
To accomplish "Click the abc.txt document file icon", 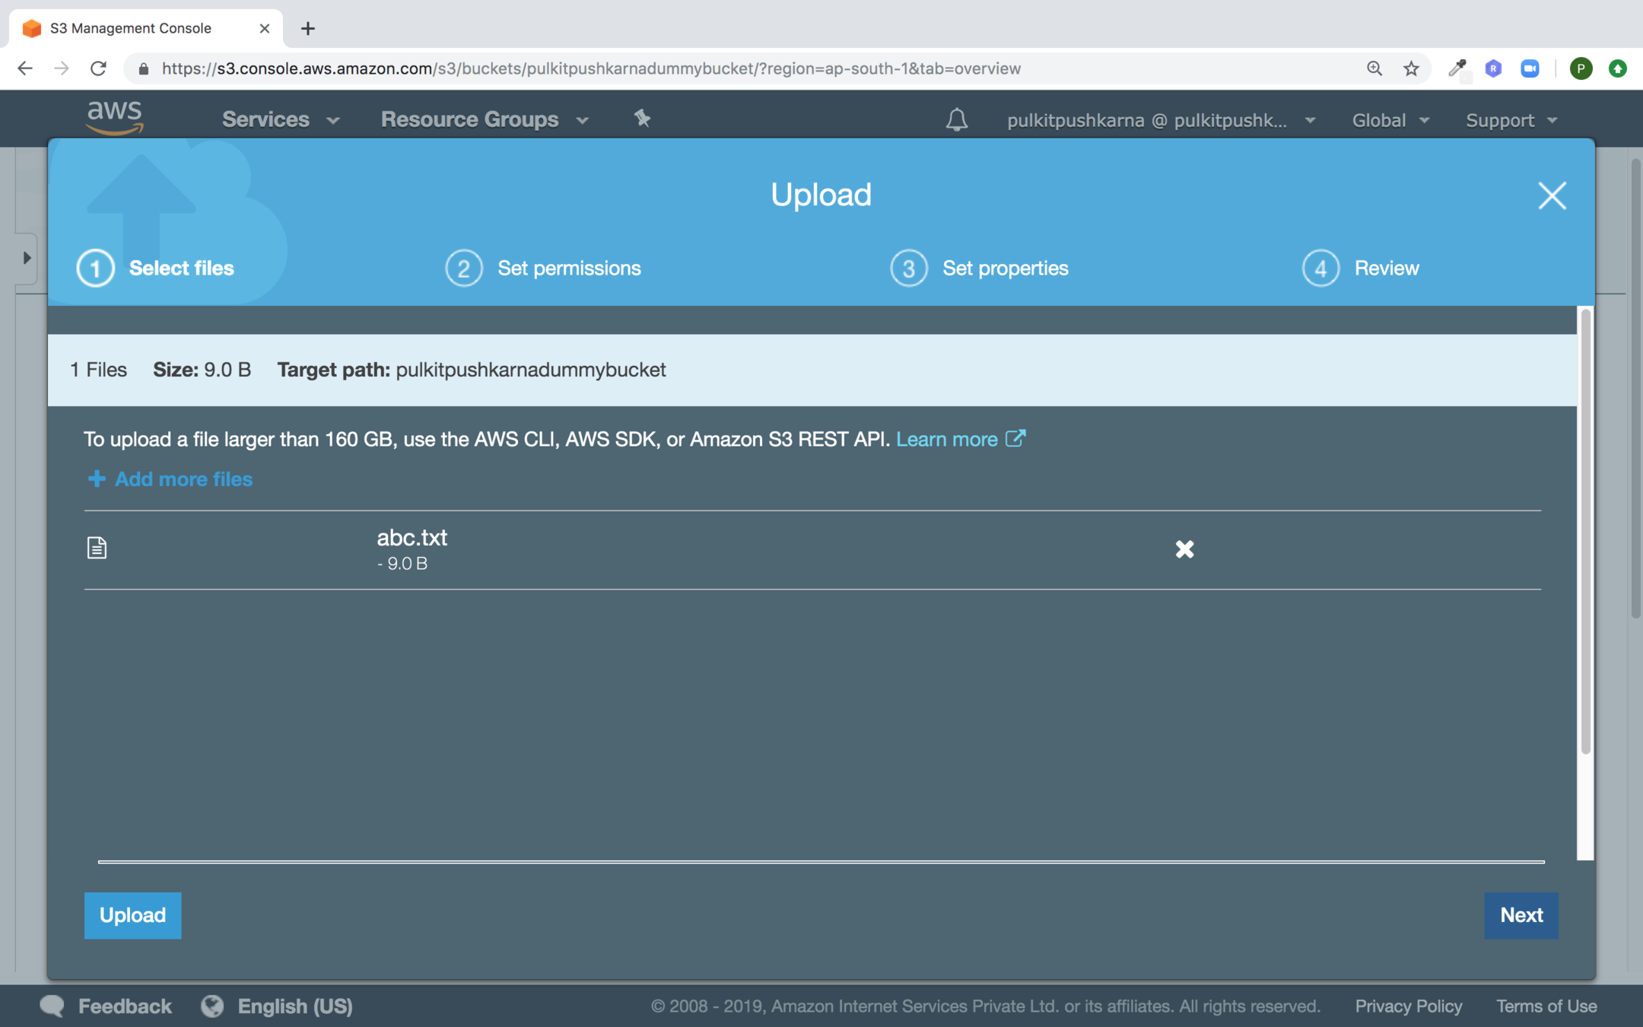I will point(97,548).
